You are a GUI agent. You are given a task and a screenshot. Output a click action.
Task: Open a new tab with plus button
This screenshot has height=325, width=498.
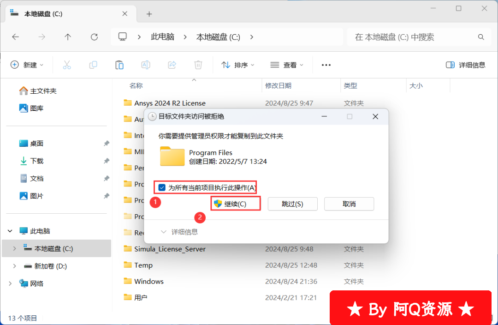click(x=149, y=14)
